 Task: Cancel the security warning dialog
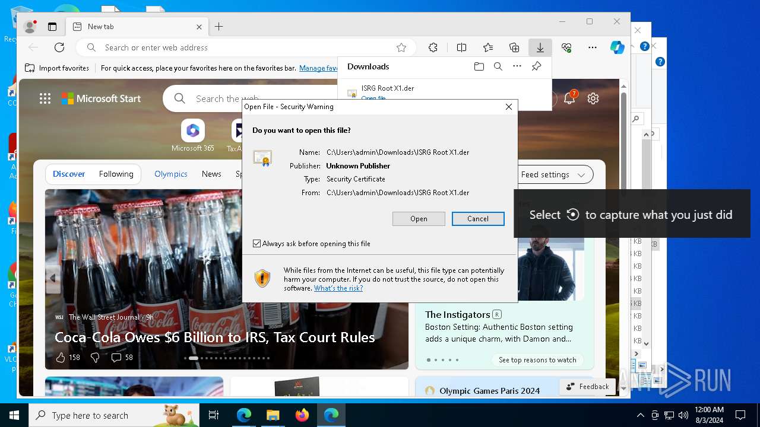[478, 219]
